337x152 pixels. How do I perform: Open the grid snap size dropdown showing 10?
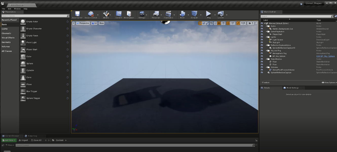click(x=223, y=23)
